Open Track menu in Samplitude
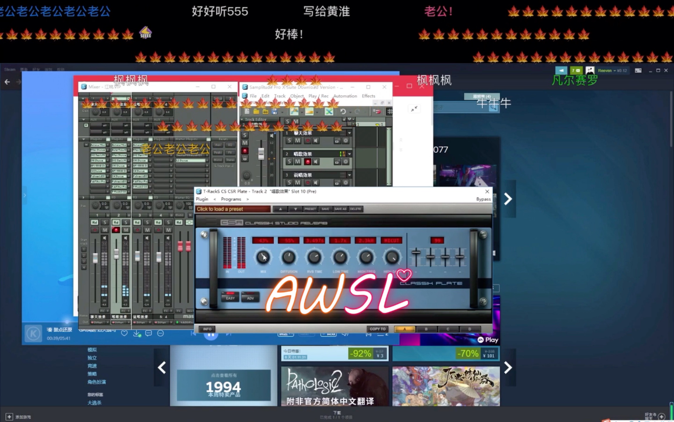 pyautogui.click(x=280, y=96)
